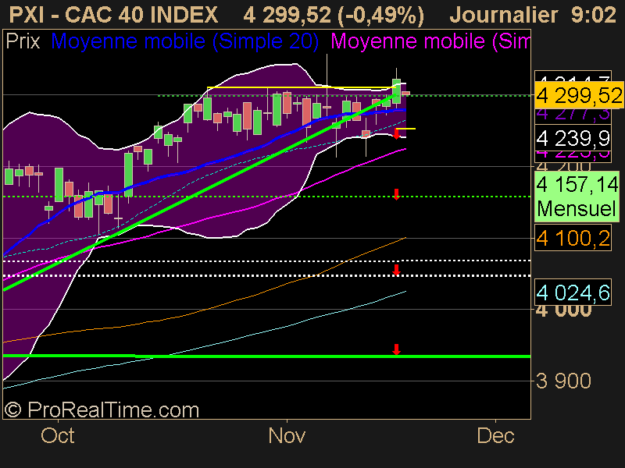Select the orange 4 100,2 price tag

coord(573,239)
